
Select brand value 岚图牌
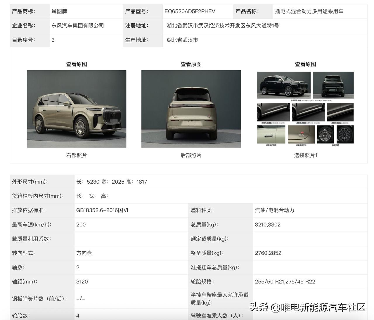click(x=59, y=11)
